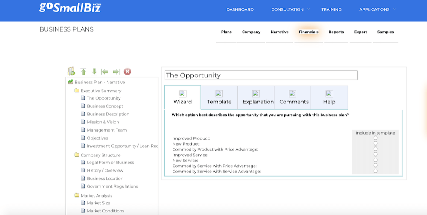Go to the Dashboard page
This screenshot has height=215, width=427.
[240, 9]
